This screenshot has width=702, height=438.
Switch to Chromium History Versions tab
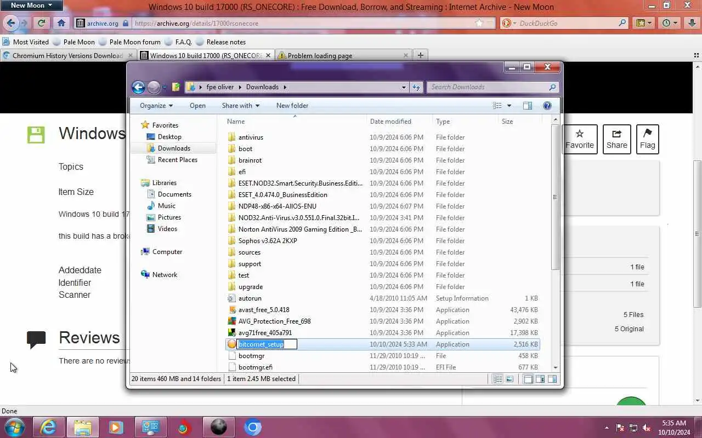(x=67, y=55)
